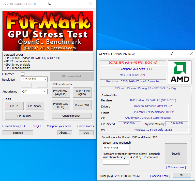Viewport: 195px width, 181px height.
Task: Click the Screen name field containing Anonymous
Action: tap(116, 147)
